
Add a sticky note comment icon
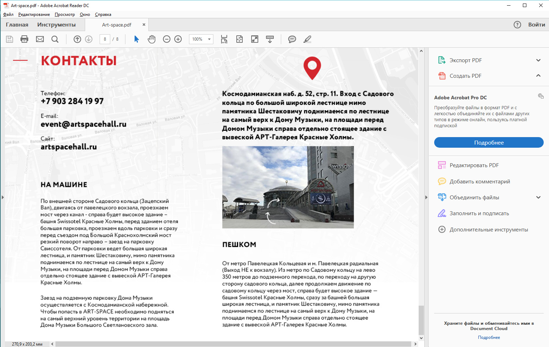tap(292, 39)
